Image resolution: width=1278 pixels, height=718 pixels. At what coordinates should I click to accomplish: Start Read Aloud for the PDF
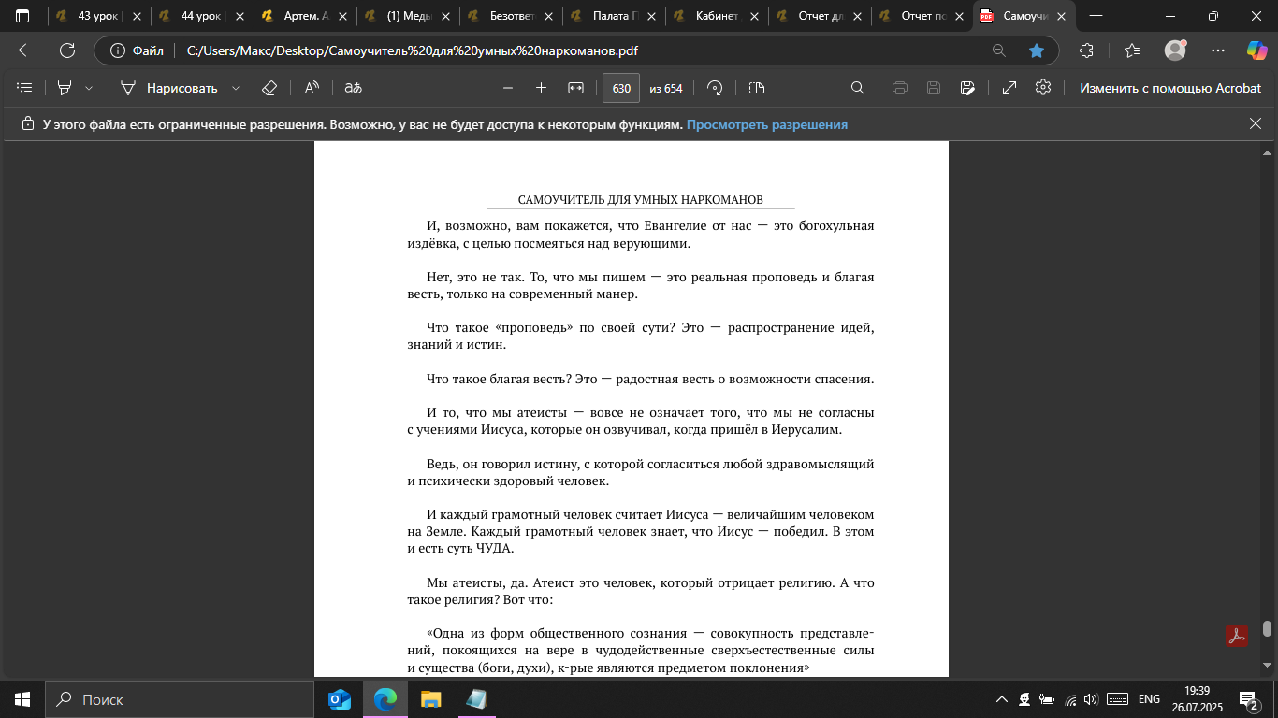click(x=312, y=88)
